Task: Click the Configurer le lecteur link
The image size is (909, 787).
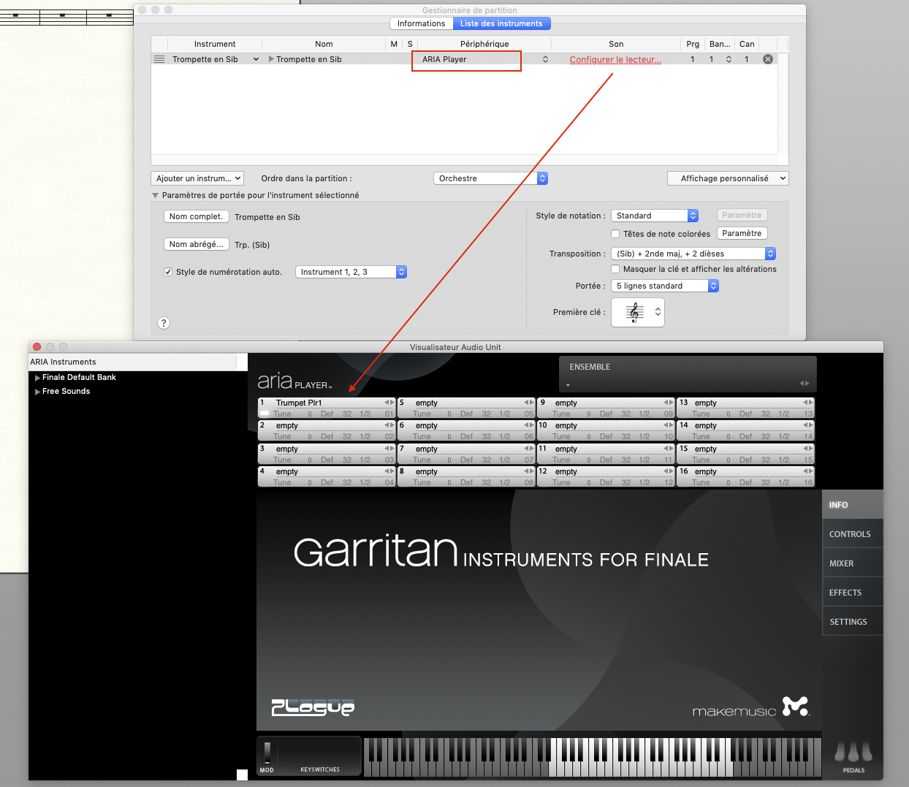Action: coord(615,60)
